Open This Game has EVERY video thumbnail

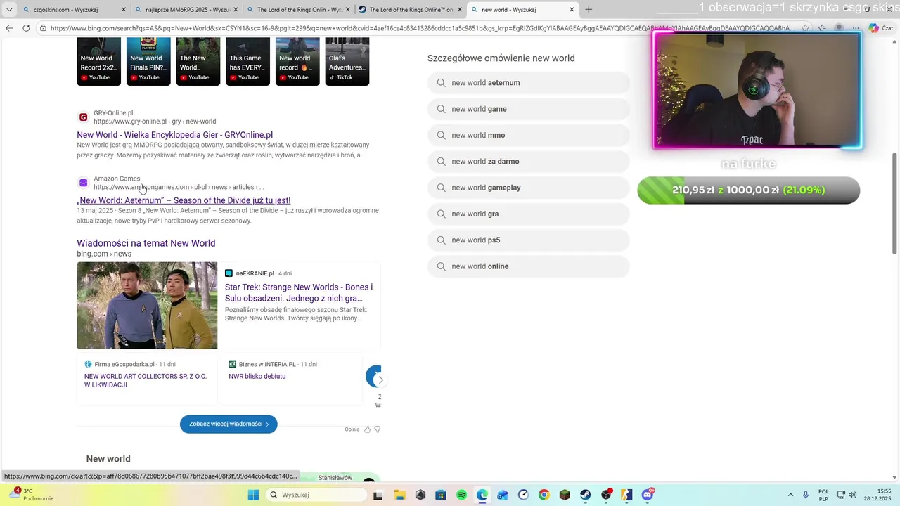click(x=248, y=62)
